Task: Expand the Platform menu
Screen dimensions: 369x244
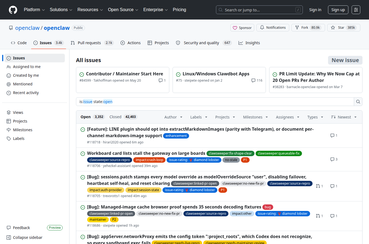Action: click(x=34, y=10)
